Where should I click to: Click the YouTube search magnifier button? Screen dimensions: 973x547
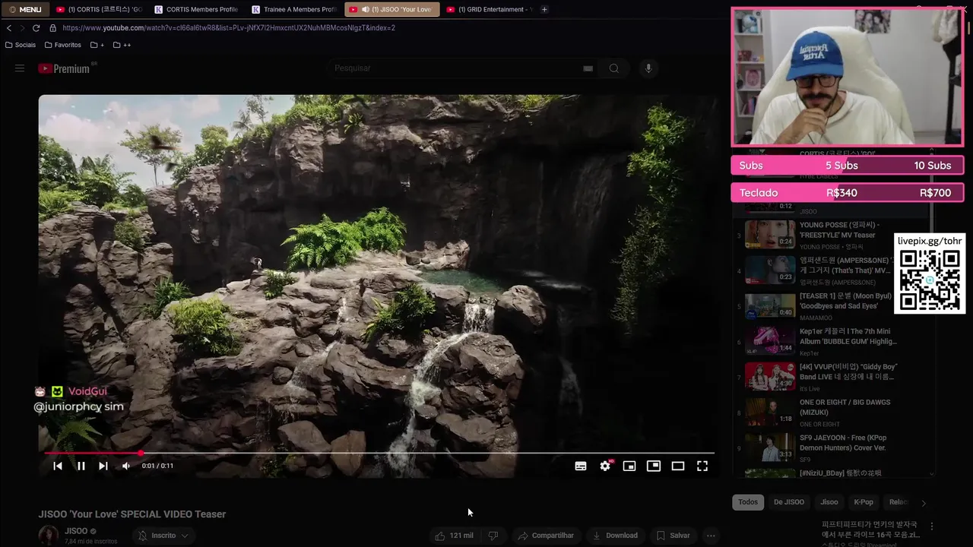[x=613, y=68]
